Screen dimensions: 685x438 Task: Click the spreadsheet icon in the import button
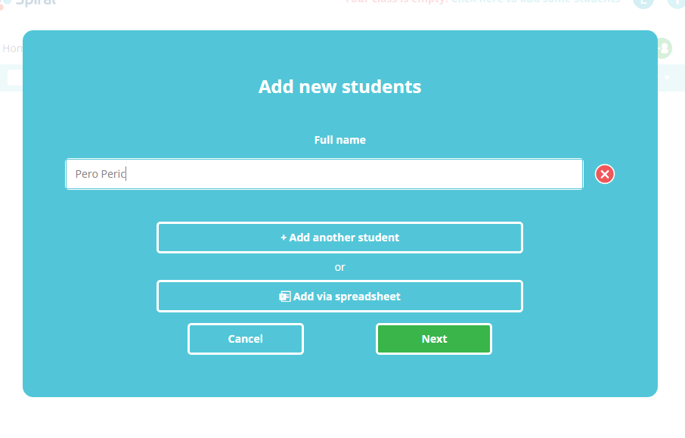pyautogui.click(x=285, y=297)
